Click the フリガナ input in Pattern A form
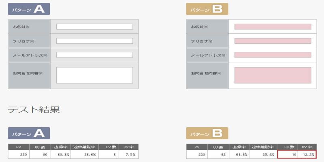Viewport: 324px width, 162px height. [94, 41]
